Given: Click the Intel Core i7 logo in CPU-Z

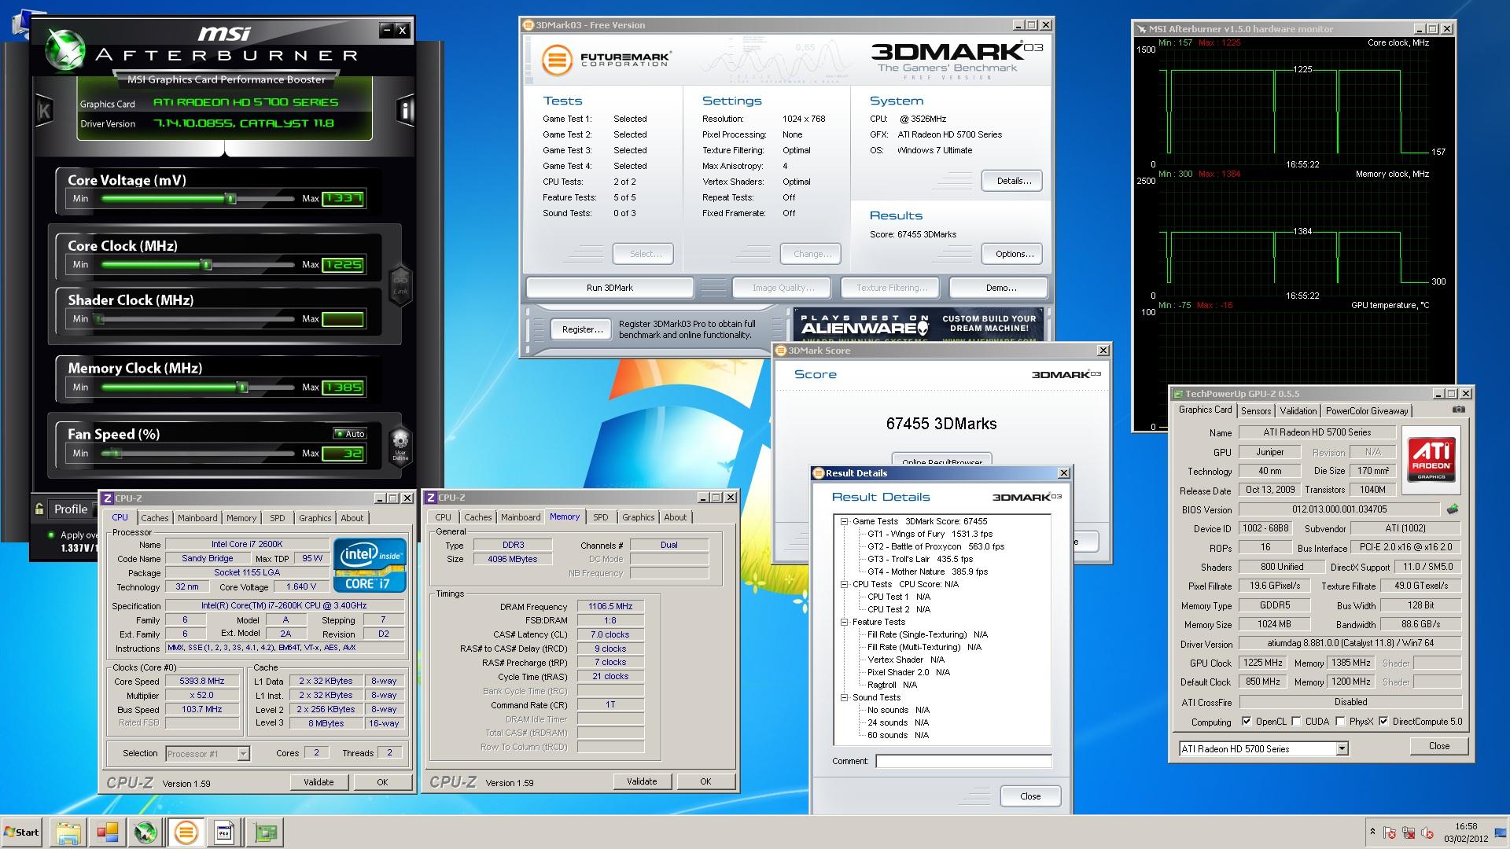Looking at the screenshot, I should 370,564.
